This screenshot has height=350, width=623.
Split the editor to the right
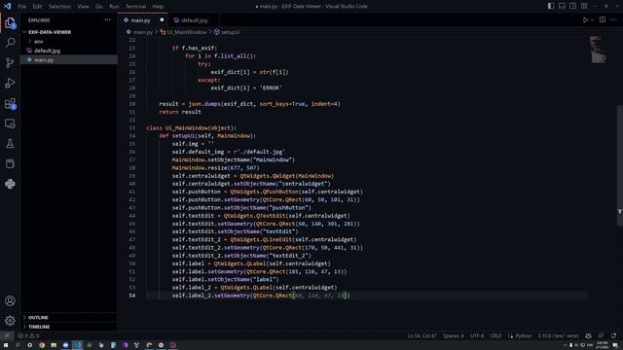point(603,19)
